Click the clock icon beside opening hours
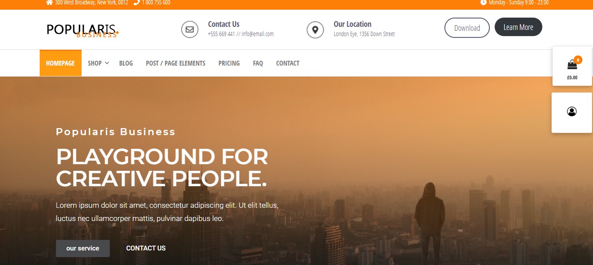Screen dimensions: 593x265 pyautogui.click(x=483, y=2)
